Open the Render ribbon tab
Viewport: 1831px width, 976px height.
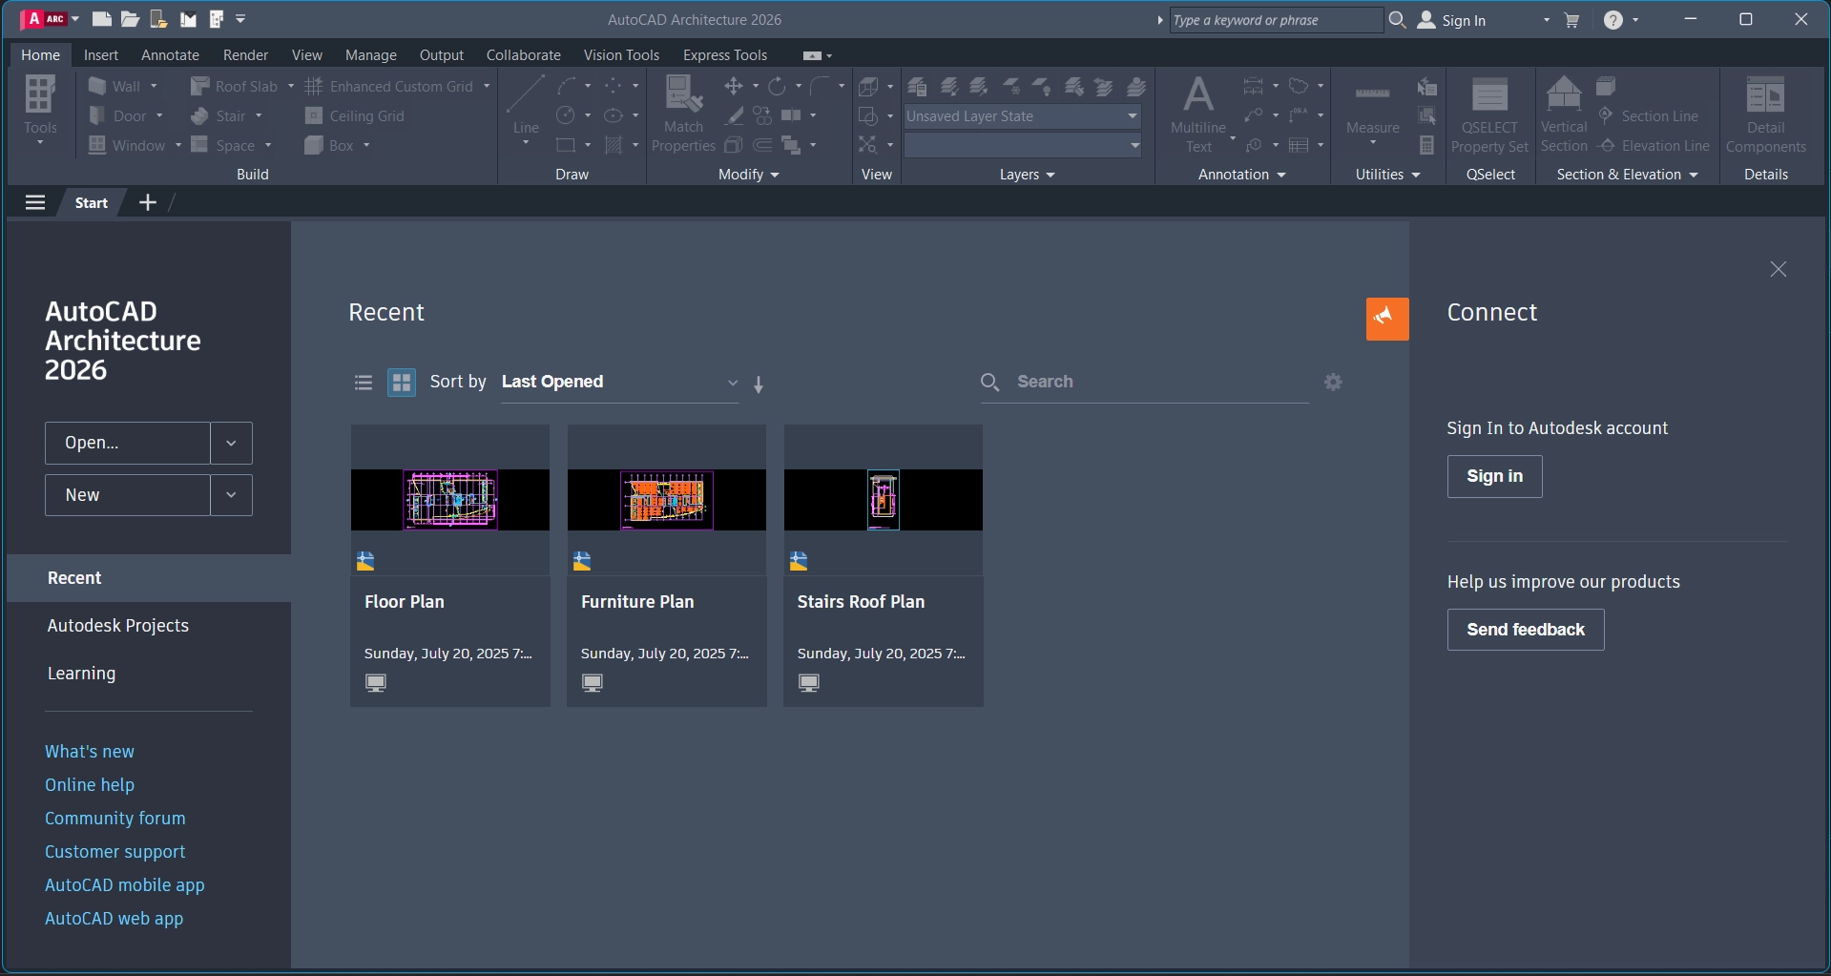(x=245, y=55)
